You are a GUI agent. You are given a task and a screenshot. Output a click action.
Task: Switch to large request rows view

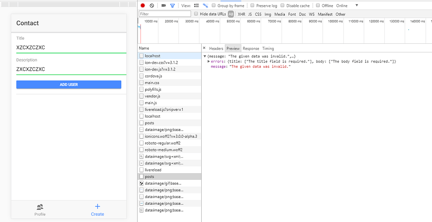197,5
